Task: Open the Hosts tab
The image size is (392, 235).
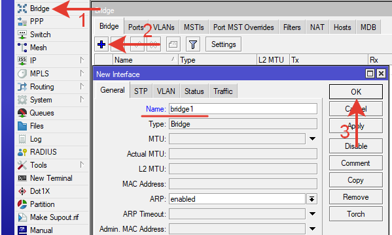Action: pos(342,27)
